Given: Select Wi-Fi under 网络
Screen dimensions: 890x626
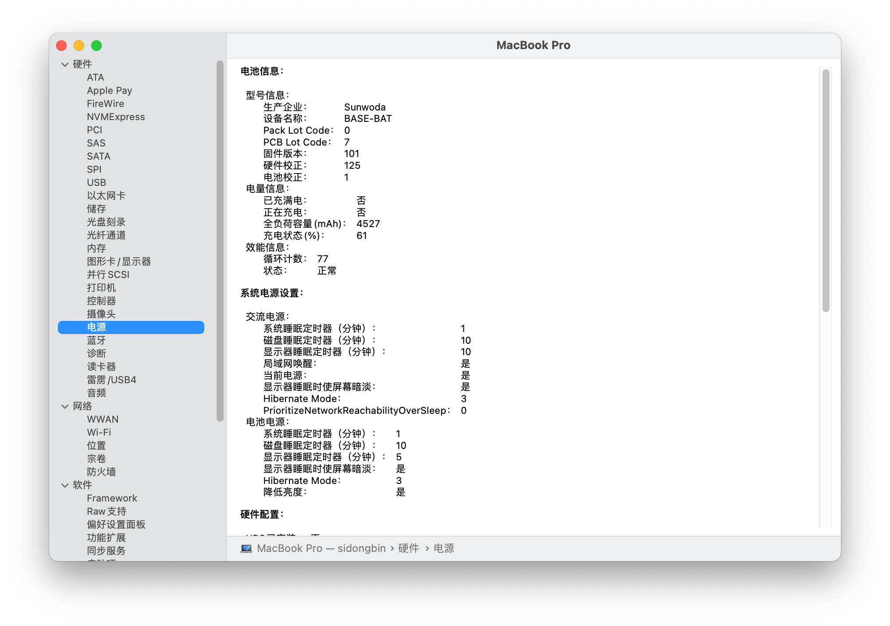Looking at the screenshot, I should (x=98, y=432).
